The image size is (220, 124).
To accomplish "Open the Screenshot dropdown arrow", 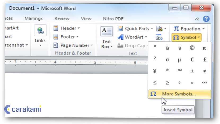I will [x=27, y=45].
